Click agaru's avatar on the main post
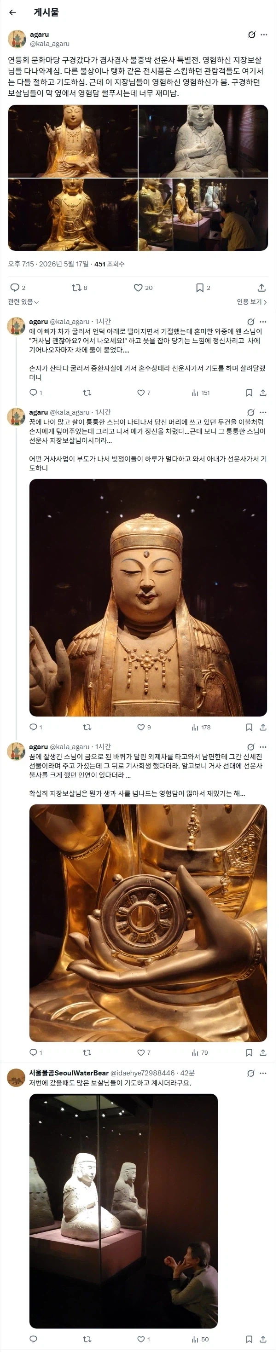279x1352 pixels. (x=17, y=40)
